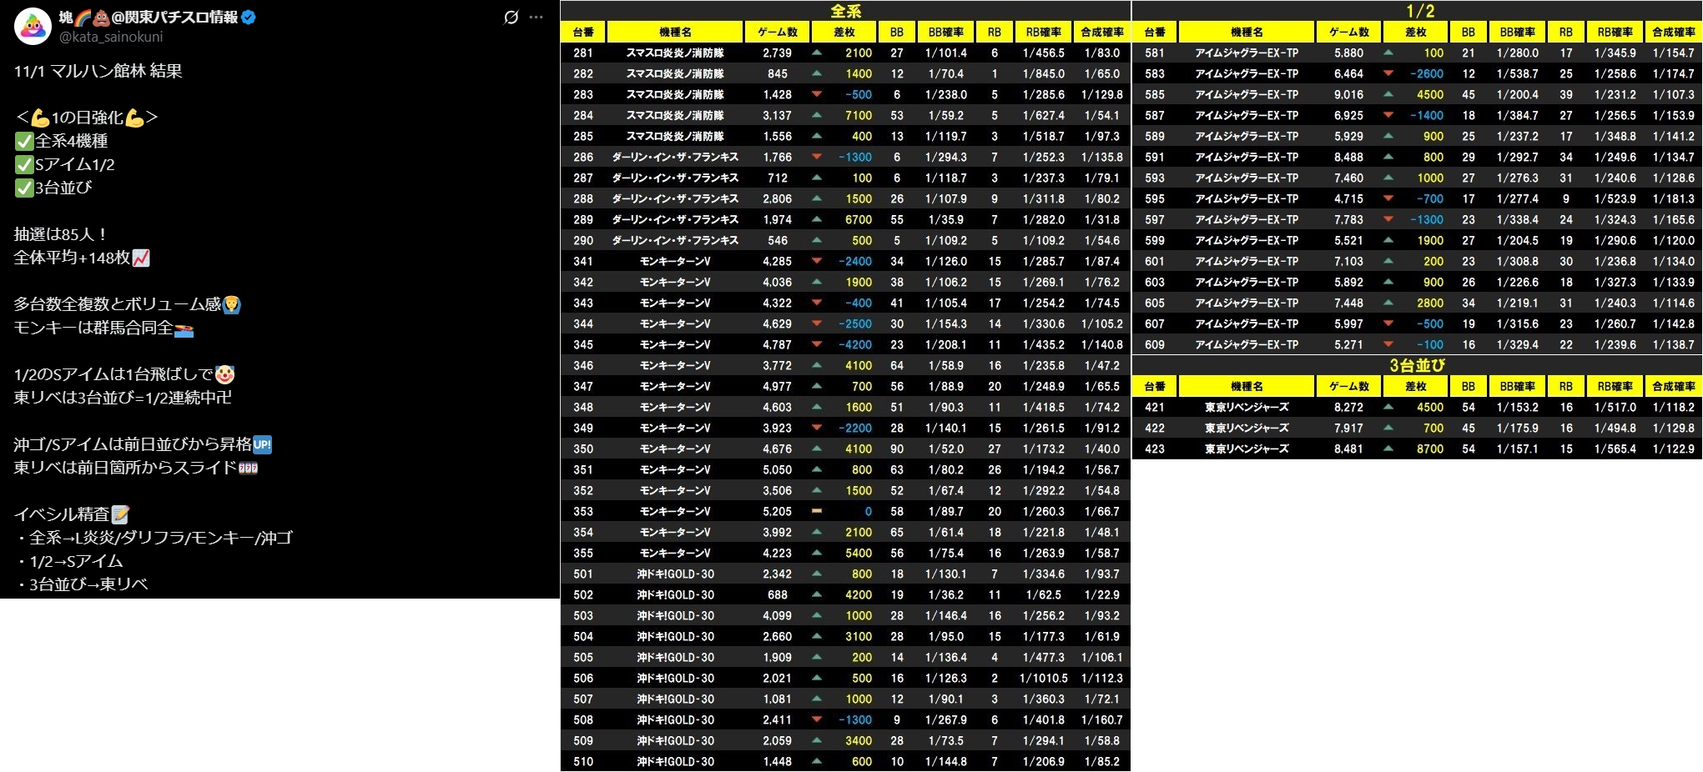
Task: Click machine number 510
Action: click(583, 761)
